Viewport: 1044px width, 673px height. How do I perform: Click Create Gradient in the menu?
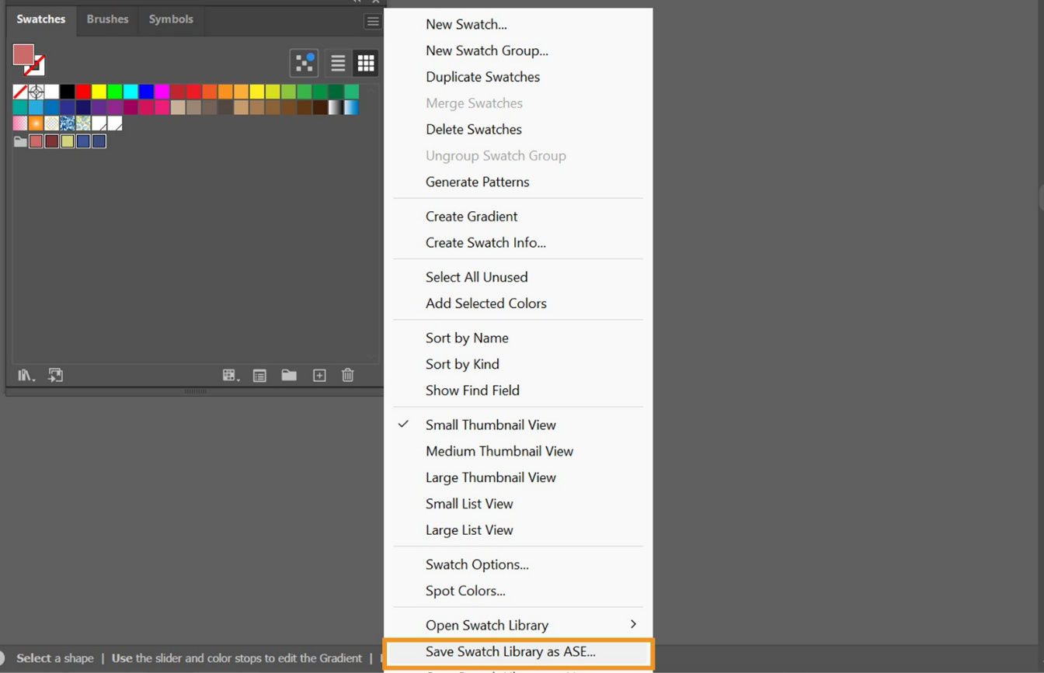[471, 216]
